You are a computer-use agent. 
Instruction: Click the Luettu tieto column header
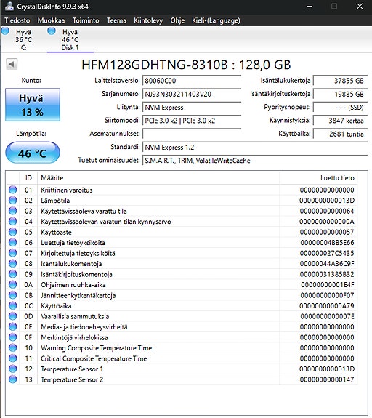[x=318, y=178]
